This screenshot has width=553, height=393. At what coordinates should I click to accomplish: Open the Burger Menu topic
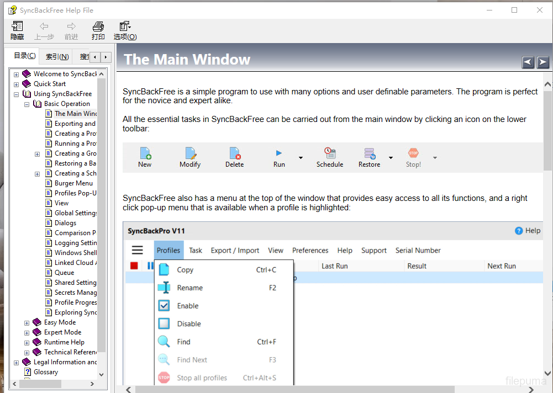[x=73, y=183]
